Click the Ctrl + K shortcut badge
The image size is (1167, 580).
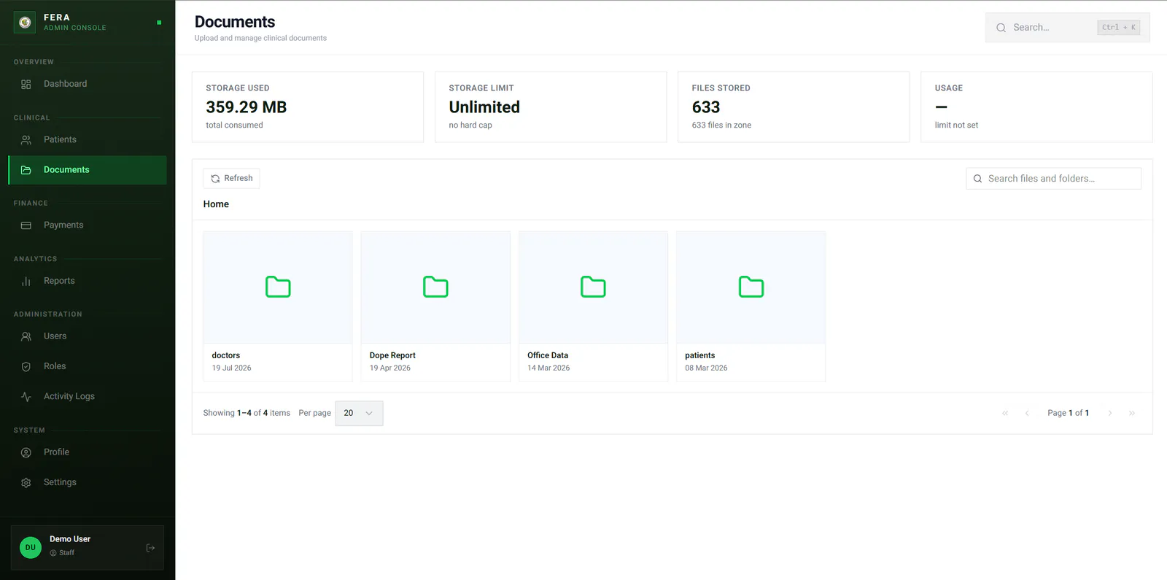coord(1119,28)
